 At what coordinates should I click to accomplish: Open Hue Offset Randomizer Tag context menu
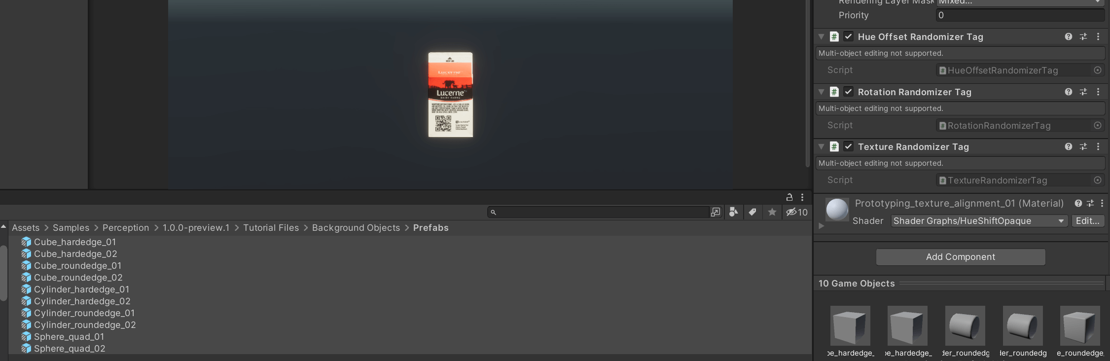(1098, 36)
